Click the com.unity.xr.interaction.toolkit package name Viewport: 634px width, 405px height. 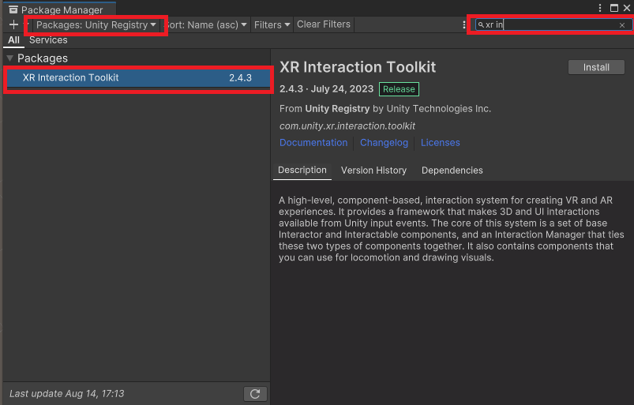point(347,126)
